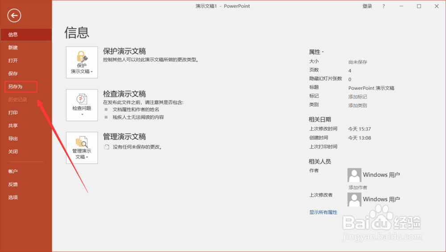446x252 pixels.
Task: Open the 打开 menu item
Action: point(26,61)
